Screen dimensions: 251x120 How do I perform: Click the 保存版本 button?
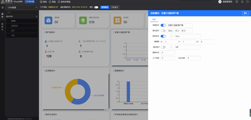click(x=105, y=7)
